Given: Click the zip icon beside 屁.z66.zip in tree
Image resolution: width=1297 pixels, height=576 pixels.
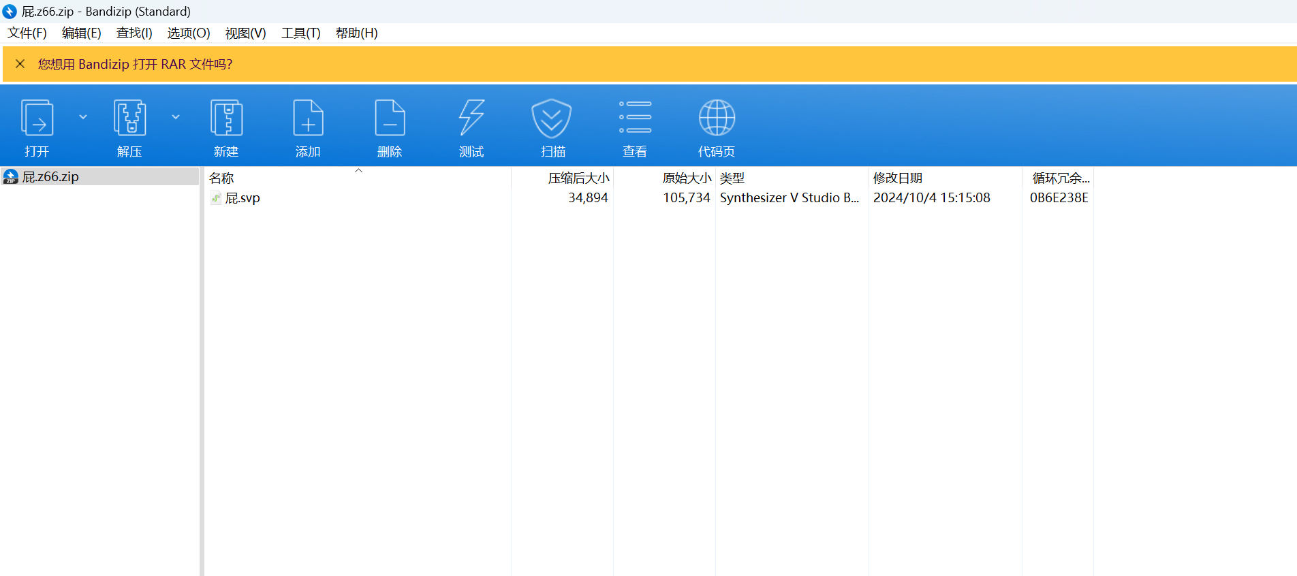Looking at the screenshot, I should click(11, 177).
